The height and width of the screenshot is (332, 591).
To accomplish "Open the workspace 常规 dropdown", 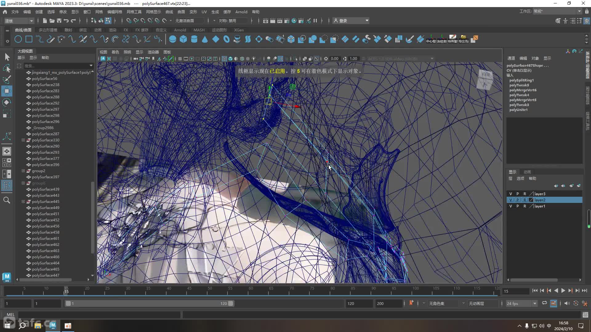I will click(557, 11).
